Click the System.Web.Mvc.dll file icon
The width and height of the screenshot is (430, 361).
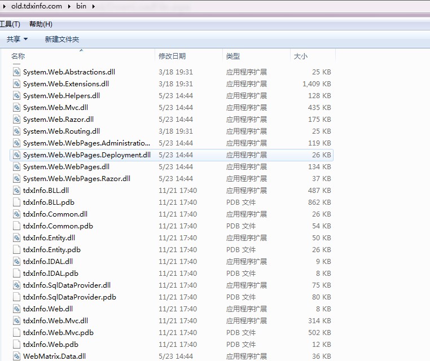coord(17,107)
